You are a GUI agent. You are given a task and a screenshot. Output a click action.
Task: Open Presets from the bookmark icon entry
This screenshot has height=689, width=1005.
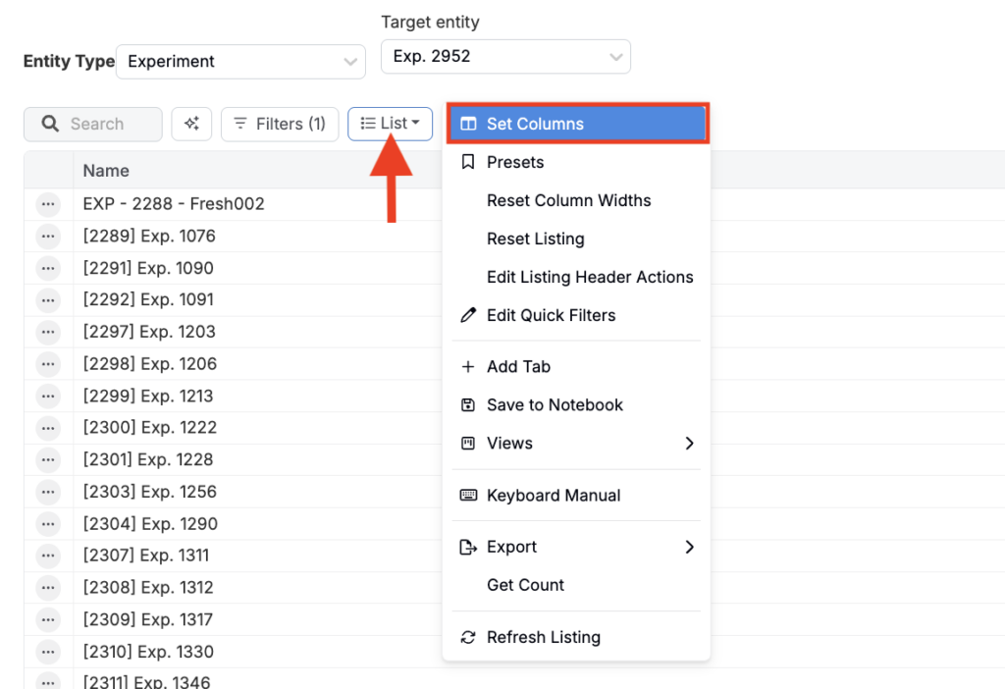click(514, 162)
